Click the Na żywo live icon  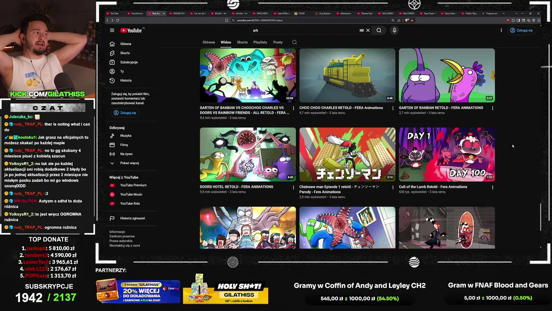tap(112, 154)
